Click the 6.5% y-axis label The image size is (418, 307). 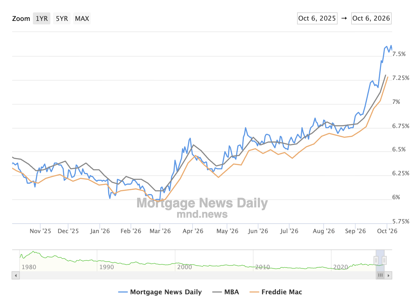[399, 149]
